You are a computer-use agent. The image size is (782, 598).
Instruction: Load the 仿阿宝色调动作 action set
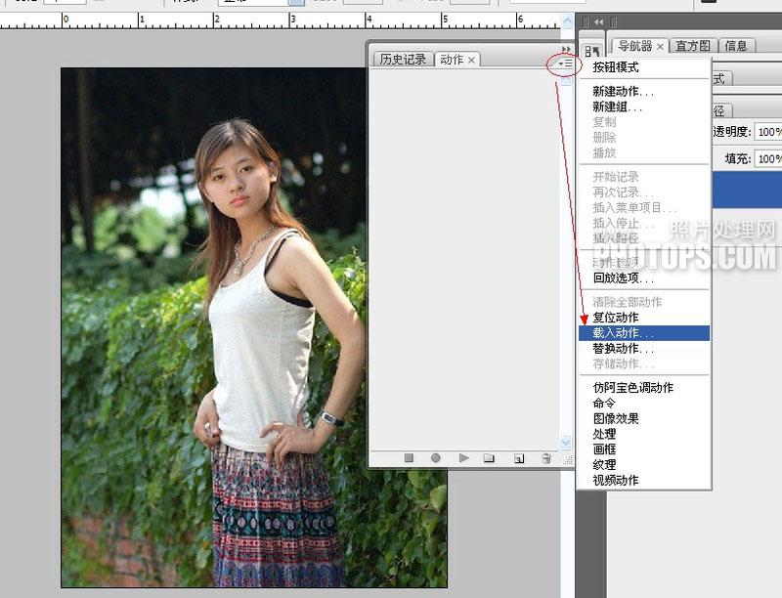(644, 388)
